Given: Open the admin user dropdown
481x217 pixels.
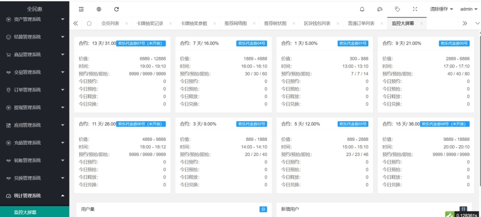Looking at the screenshot, I should (x=468, y=9).
